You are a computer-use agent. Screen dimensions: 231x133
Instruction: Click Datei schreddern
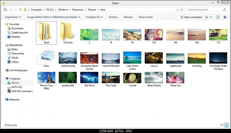[191, 17]
